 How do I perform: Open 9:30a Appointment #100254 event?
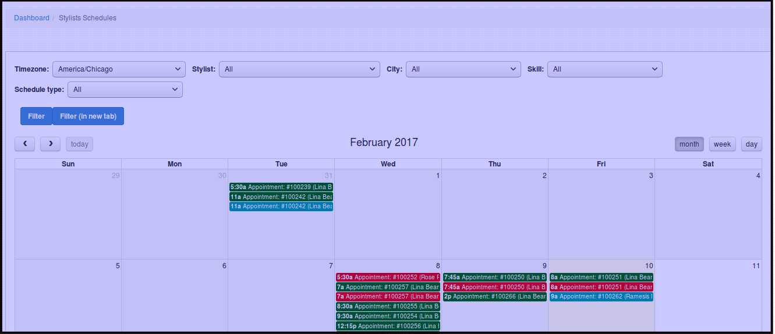pos(388,316)
